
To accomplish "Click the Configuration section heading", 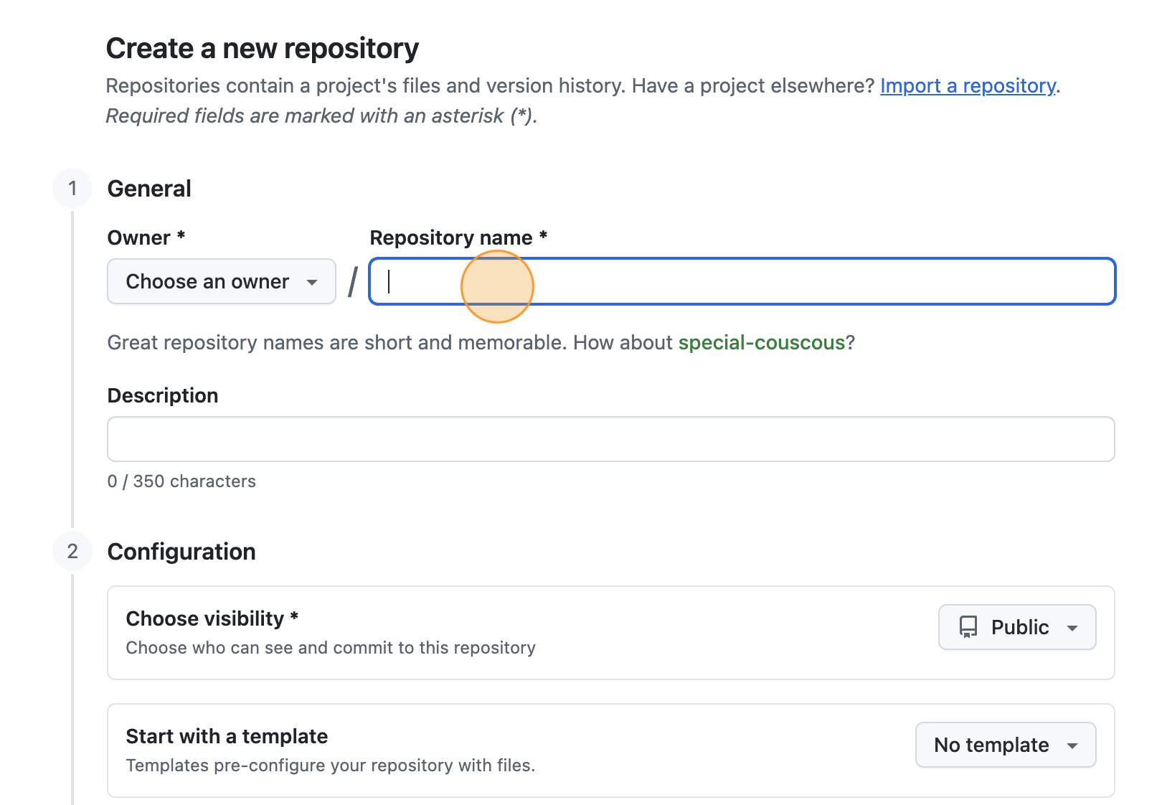I will coord(181,551).
